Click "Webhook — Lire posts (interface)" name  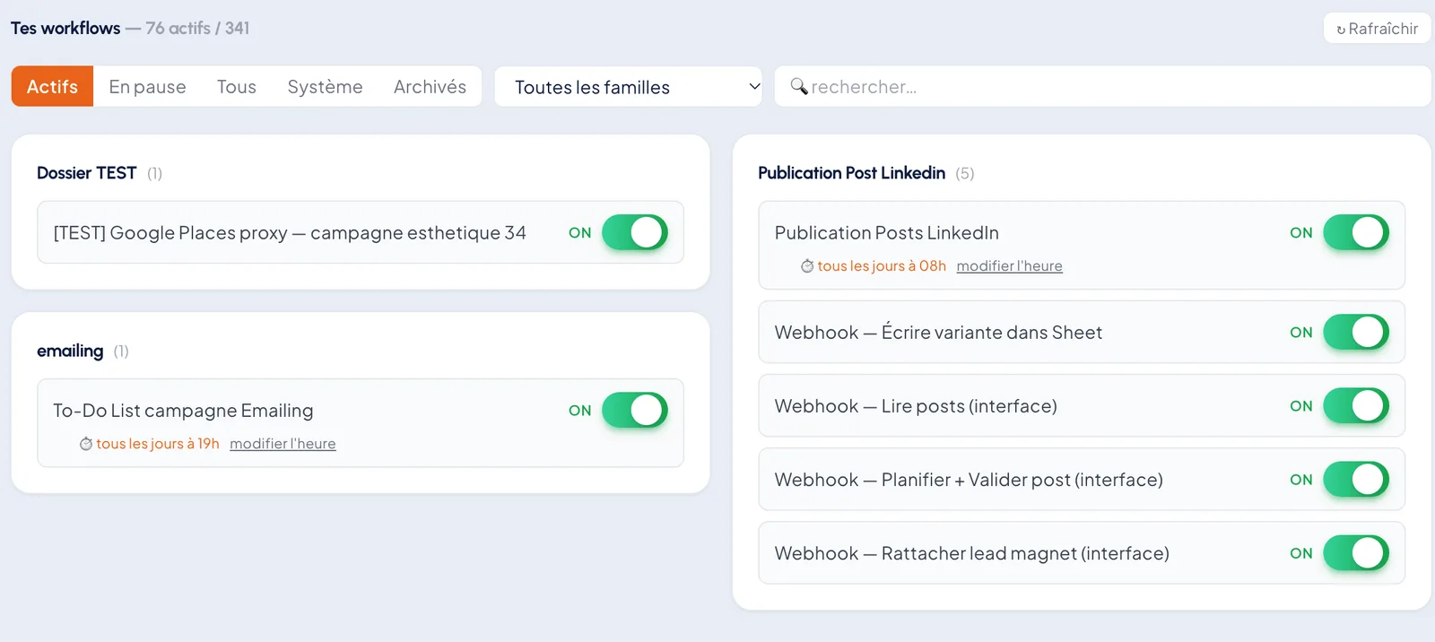click(916, 406)
